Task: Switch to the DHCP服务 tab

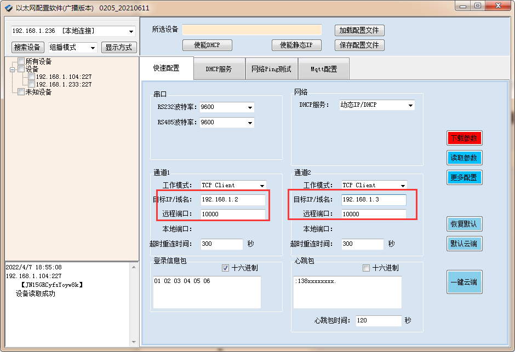Action: coord(219,70)
